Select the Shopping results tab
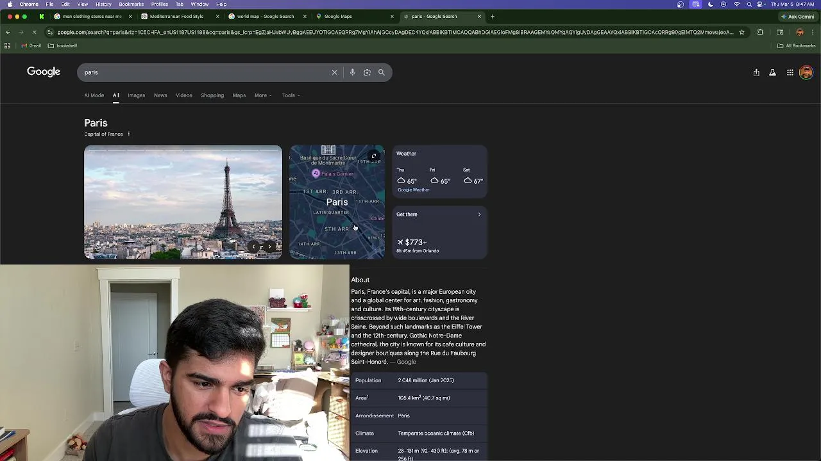Image resolution: width=821 pixels, height=461 pixels. 212,95
